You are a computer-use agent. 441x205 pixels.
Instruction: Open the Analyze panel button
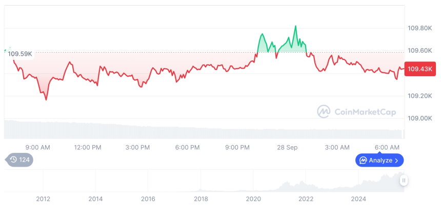[x=379, y=160]
